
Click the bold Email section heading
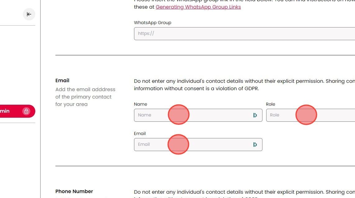(x=62, y=80)
